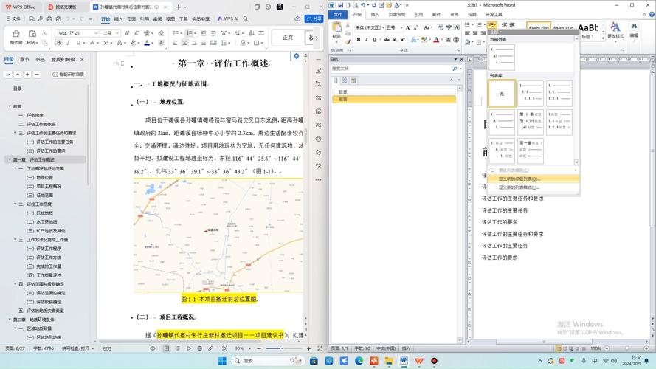Viewport: 656px width, 369px height.
Task: Open 查找和替换 tab in WPS navigation pane
Action: point(63,59)
